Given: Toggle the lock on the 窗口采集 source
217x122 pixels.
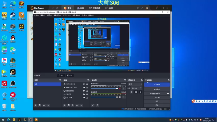Looking at the screenshot, I should coord(87,98).
